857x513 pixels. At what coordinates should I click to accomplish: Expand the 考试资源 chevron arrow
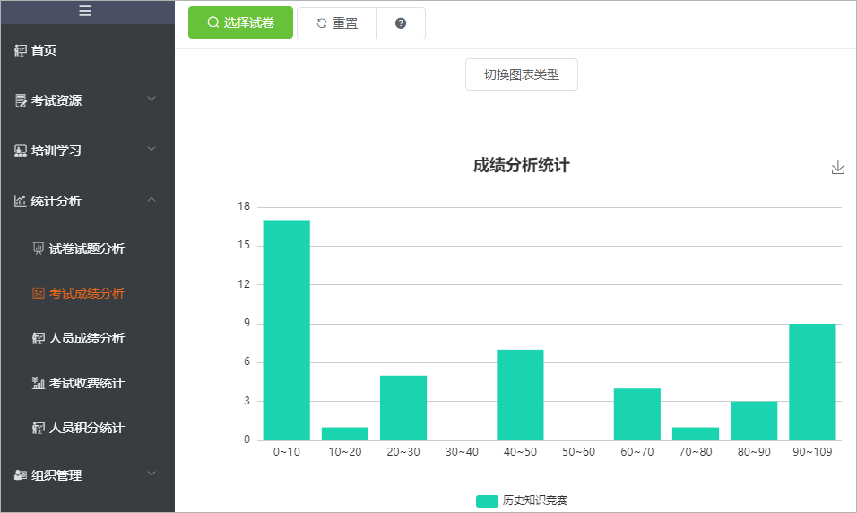click(151, 99)
